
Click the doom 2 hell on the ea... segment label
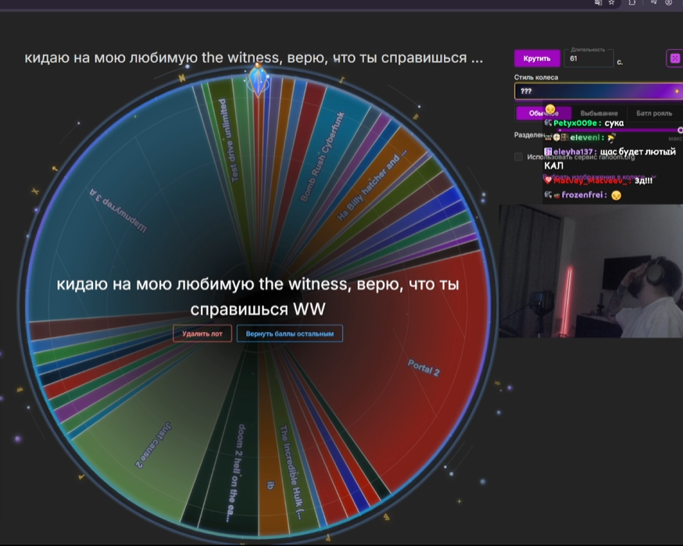click(234, 473)
